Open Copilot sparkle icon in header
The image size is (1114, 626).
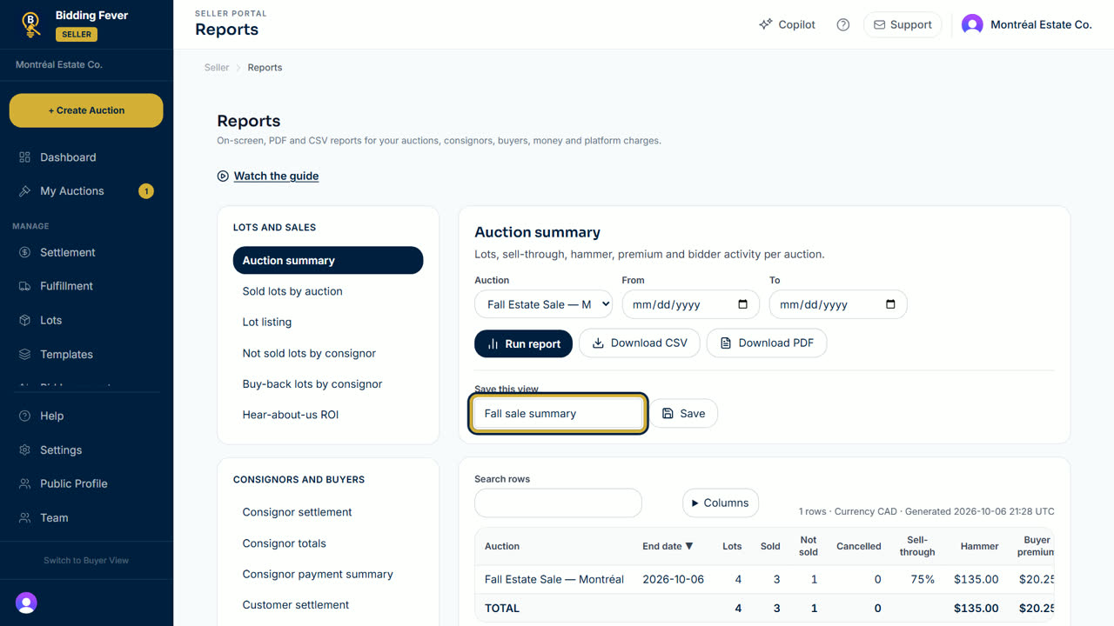[766, 24]
